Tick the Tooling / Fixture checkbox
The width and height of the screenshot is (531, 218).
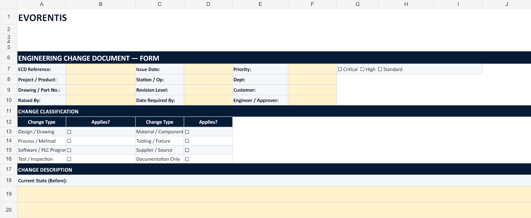pyautogui.click(x=187, y=141)
